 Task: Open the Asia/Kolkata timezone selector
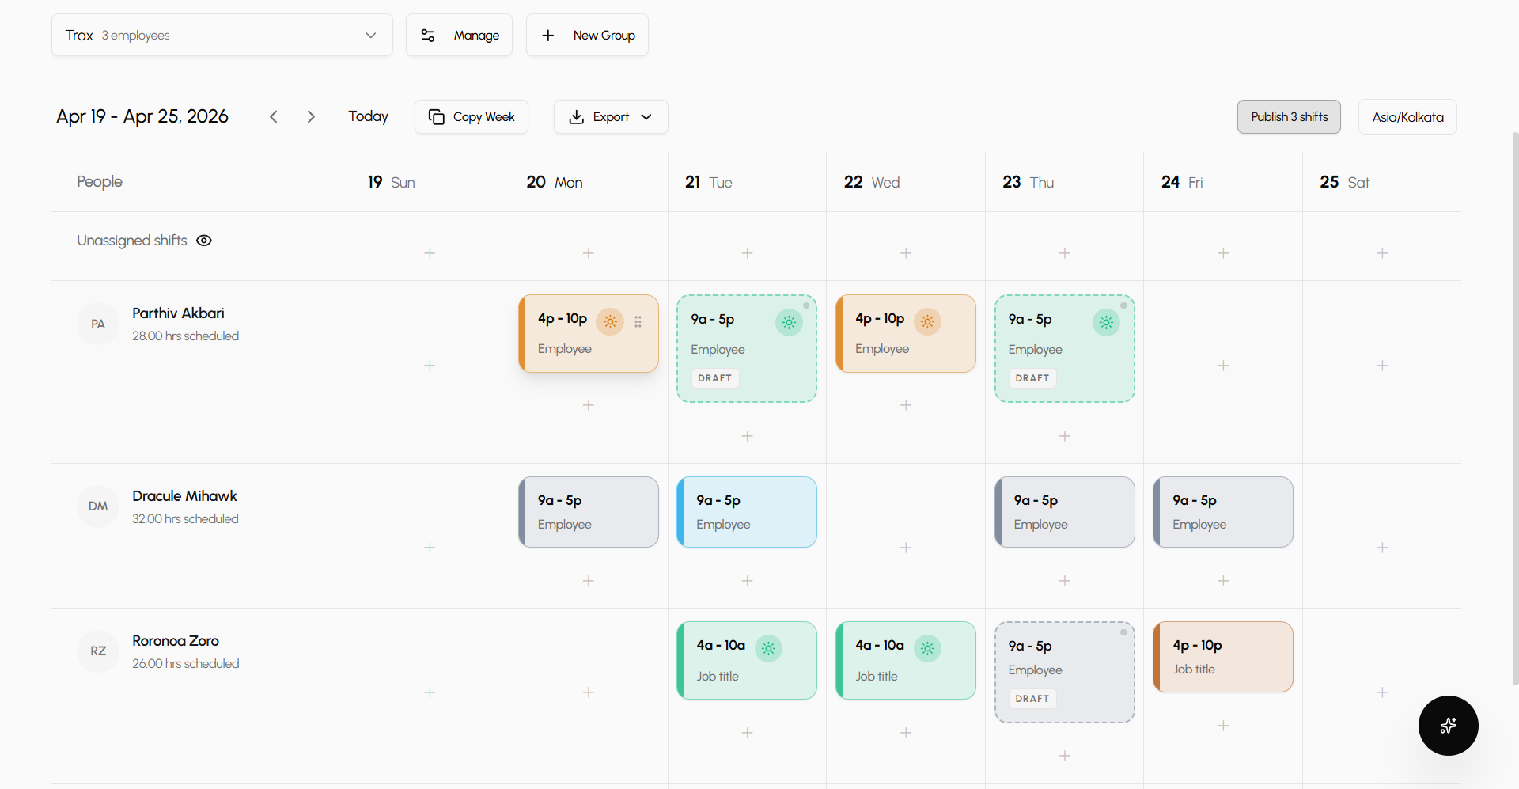click(1407, 116)
